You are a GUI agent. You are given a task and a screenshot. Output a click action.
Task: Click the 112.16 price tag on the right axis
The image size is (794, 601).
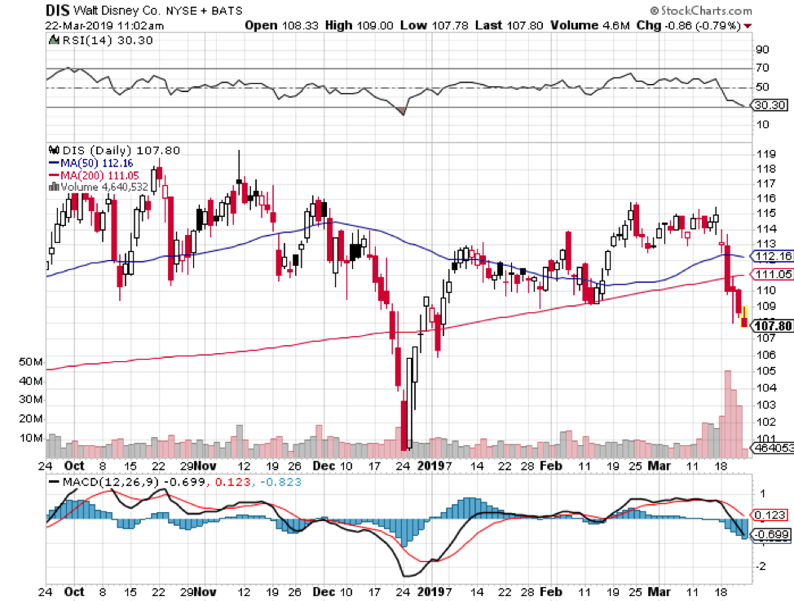point(773,256)
